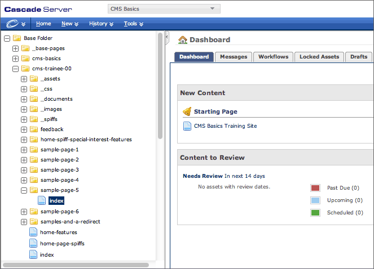Screen dimensions: 374x269
Task: Select the feedback folder in the tree
Action: click(51, 129)
